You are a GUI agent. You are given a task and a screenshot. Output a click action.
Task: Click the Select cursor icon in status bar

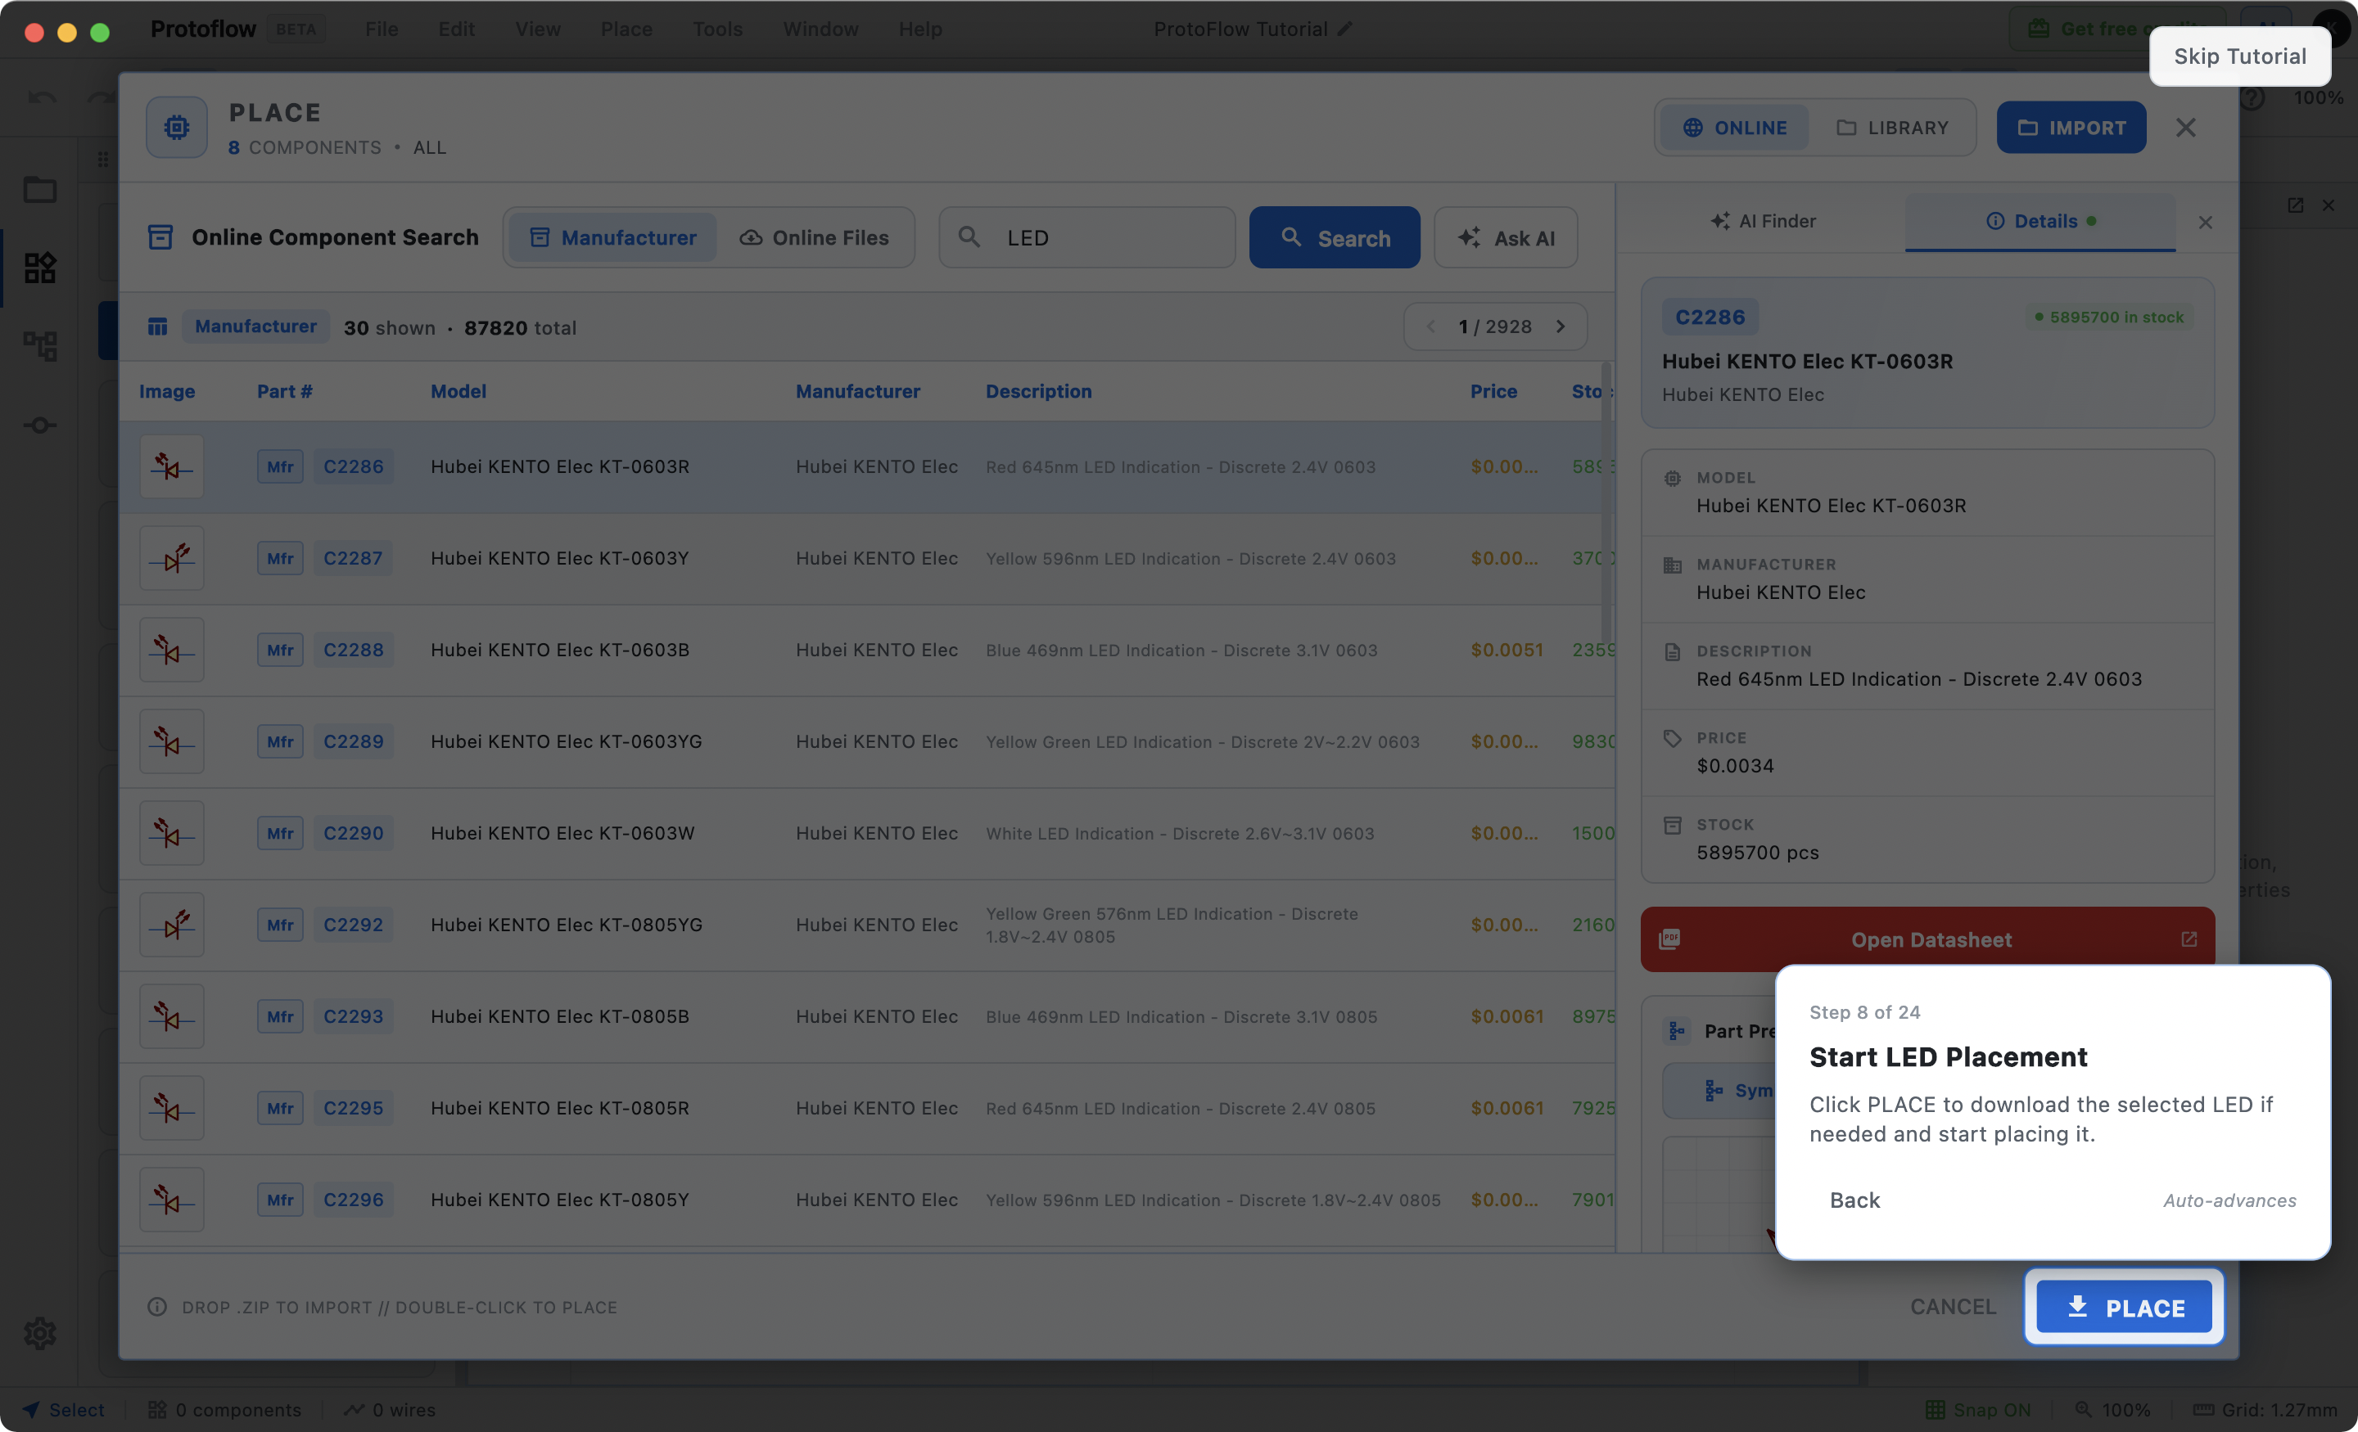pos(30,1409)
